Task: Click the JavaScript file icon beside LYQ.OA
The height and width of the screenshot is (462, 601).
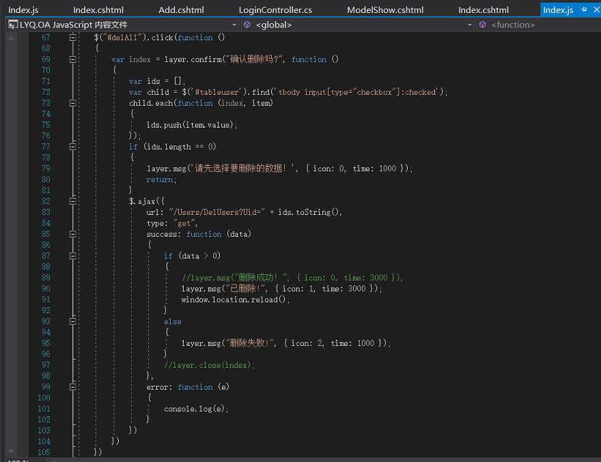Action: 13,25
